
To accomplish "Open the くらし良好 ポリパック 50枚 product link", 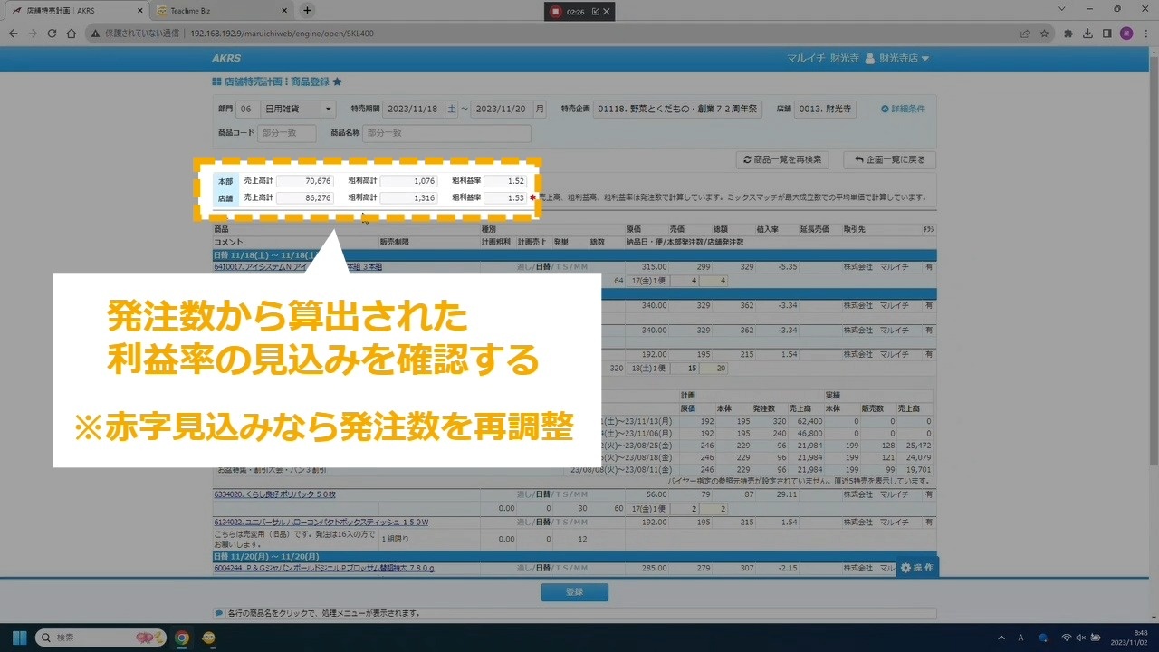I will pyautogui.click(x=274, y=494).
